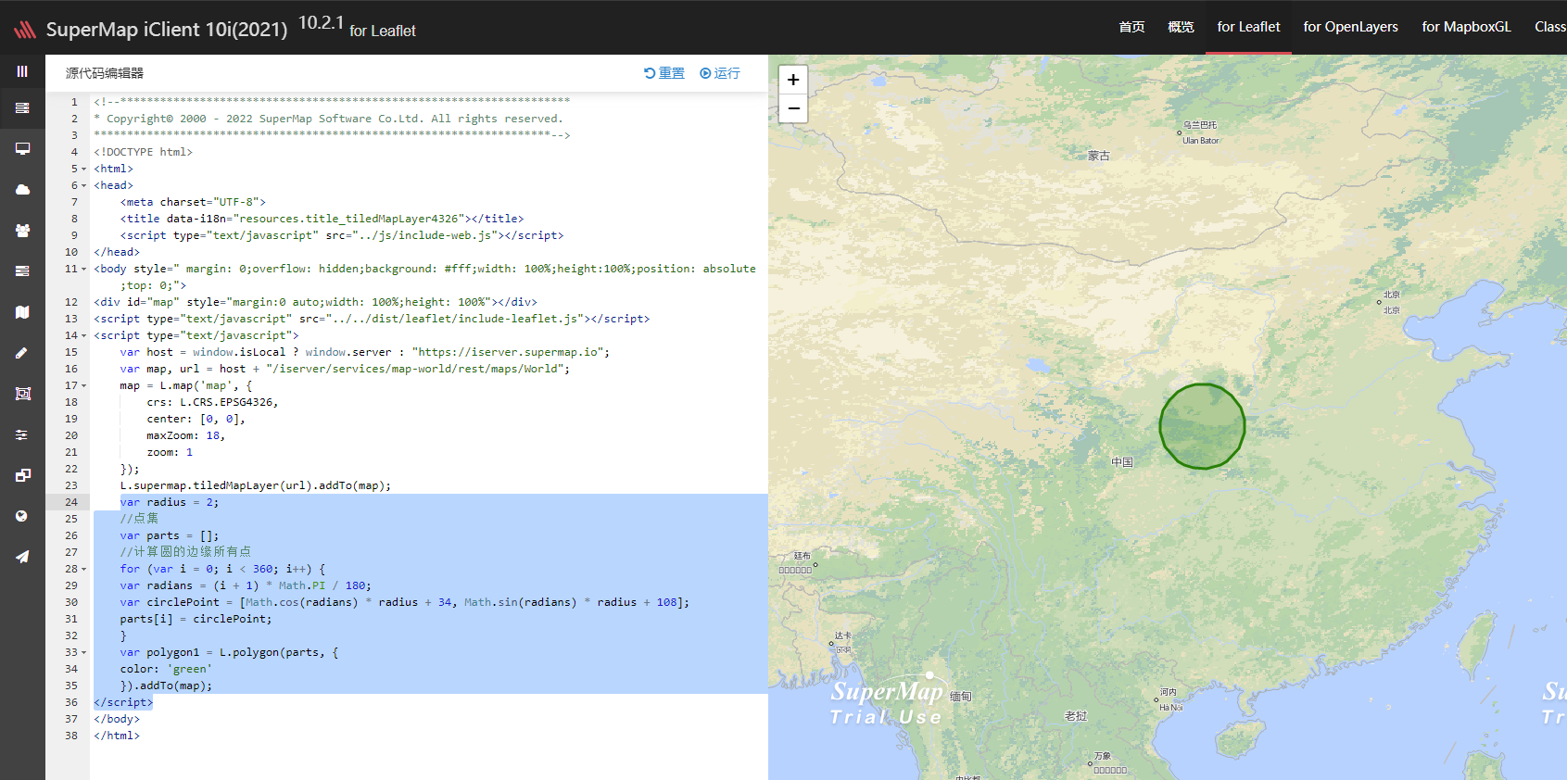Click 'Ulan Bator' label on map
This screenshot has width=1567, height=780.
pyautogui.click(x=1201, y=141)
